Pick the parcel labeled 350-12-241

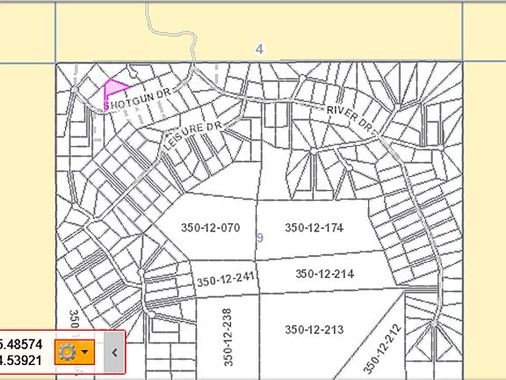pyautogui.click(x=226, y=279)
